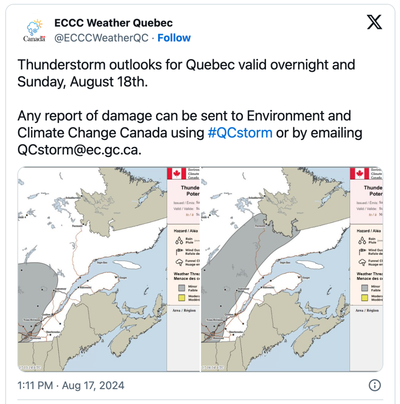Image resolution: width=400 pixels, height=404 pixels.
Task: Click the Rain hazard icon in left legend
Action: point(179,241)
